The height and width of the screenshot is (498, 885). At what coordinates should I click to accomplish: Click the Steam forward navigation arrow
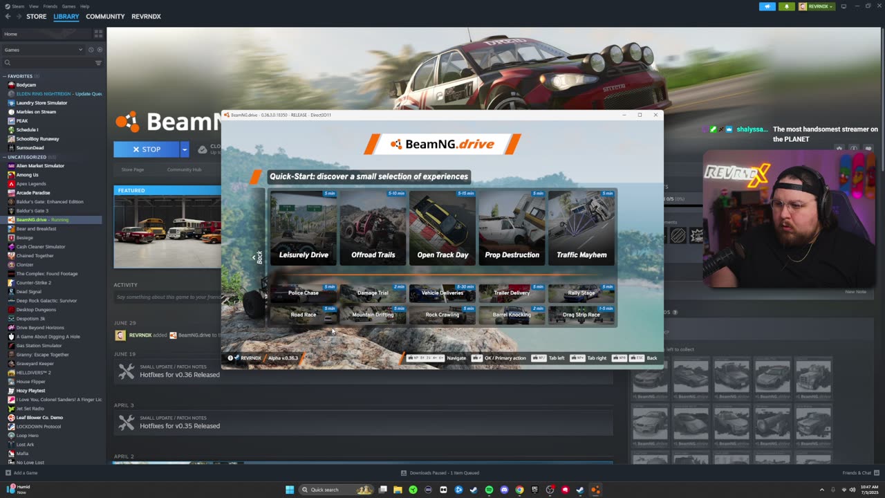tap(19, 17)
